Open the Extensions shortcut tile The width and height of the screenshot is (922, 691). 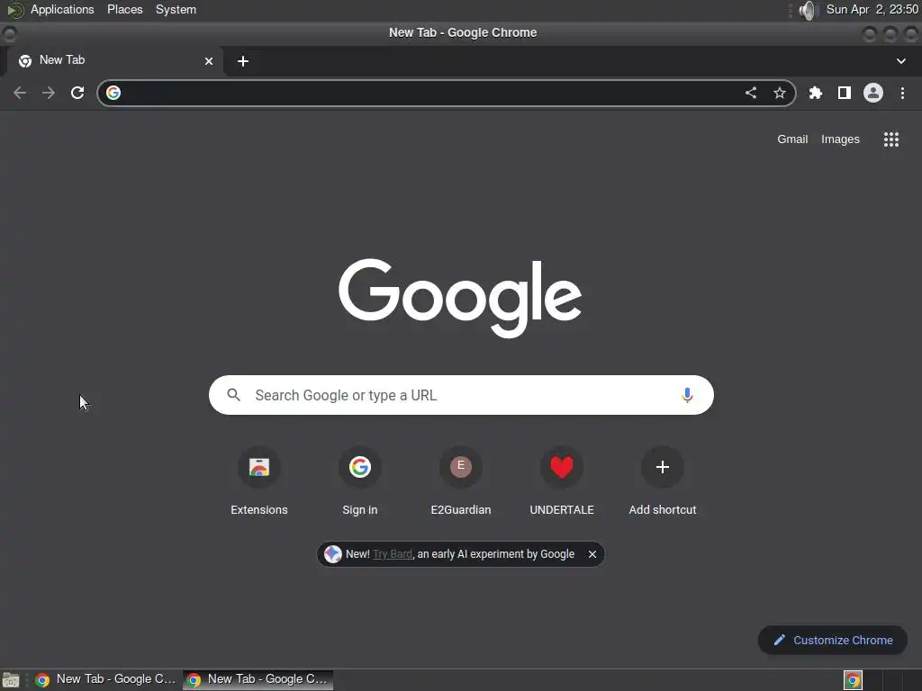[x=259, y=482]
